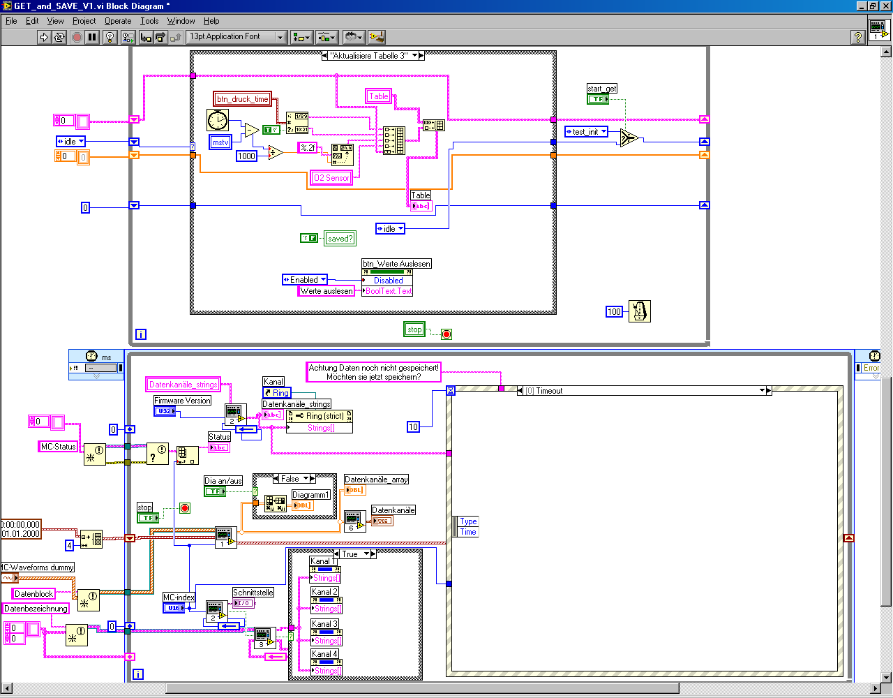The width and height of the screenshot is (893, 698).
Task: Click the Ring (strict) property node header
Action: tap(320, 416)
